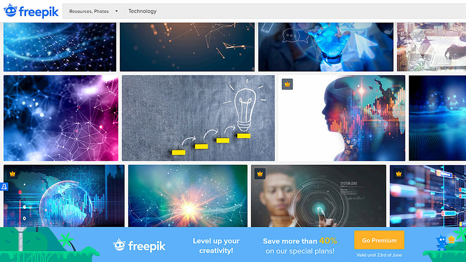Open the blue wave mesh photo
Viewport: 466px width, 262px height.
pyautogui.click(x=60, y=47)
